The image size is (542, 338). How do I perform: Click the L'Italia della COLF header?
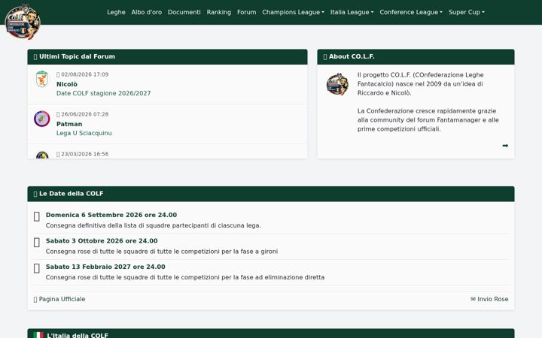tap(271, 333)
